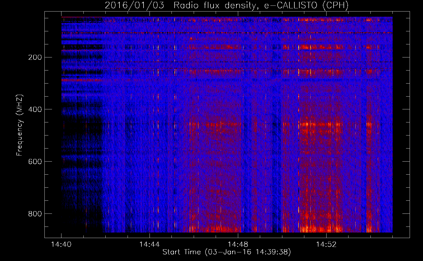Click the 14:48 time axis label
Image resolution: width=423 pixels, height=261 pixels.
point(238,244)
